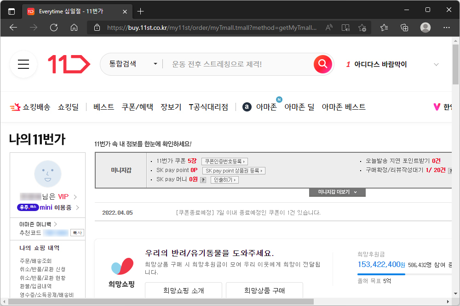The width and height of the screenshot is (460, 306).
Task: Click the user profile face avatar
Action: 48,174
